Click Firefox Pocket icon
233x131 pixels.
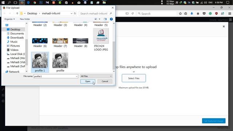(x=204, y=14)
